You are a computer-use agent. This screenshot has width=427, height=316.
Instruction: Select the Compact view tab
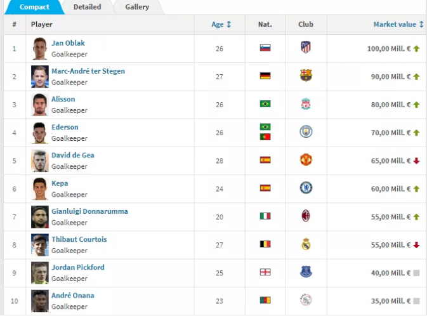[x=34, y=7]
